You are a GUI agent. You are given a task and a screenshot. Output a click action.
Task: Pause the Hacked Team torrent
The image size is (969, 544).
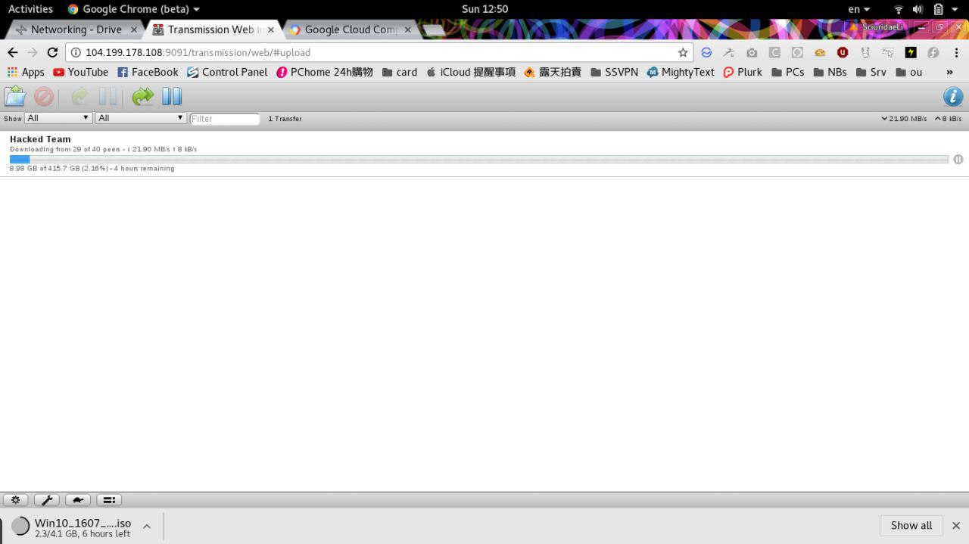pyautogui.click(x=958, y=159)
